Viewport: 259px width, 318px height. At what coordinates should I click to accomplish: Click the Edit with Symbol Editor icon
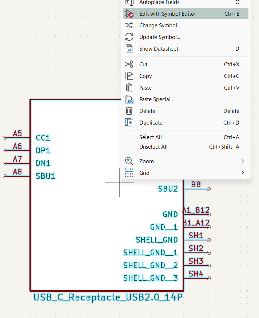coord(129,14)
